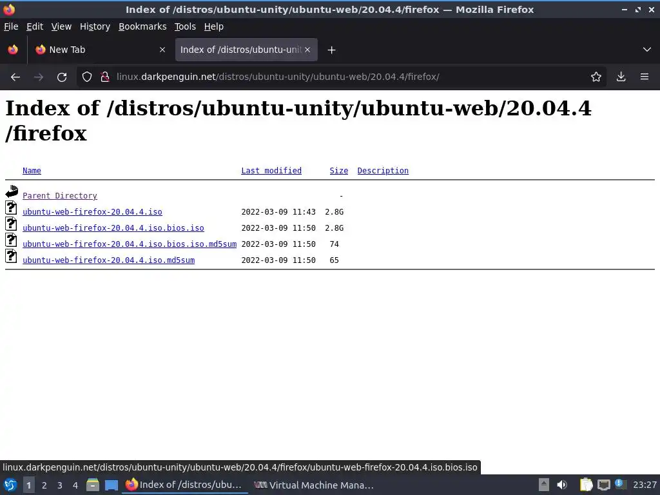This screenshot has height=495, width=660.
Task: Open the volume control tray icon
Action: tap(562, 485)
